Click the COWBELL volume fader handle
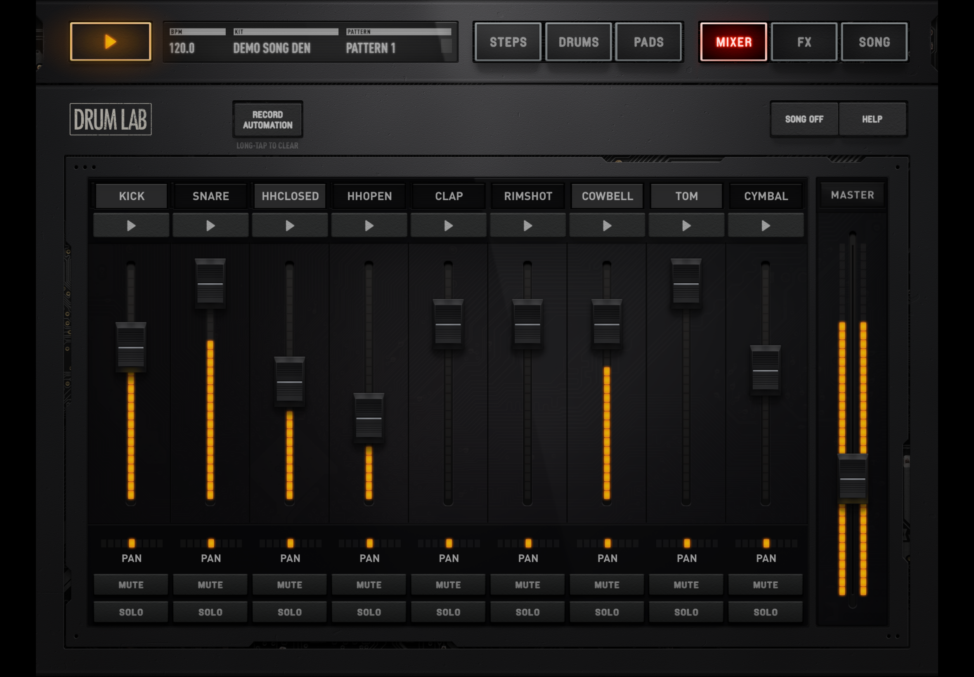 point(607,324)
